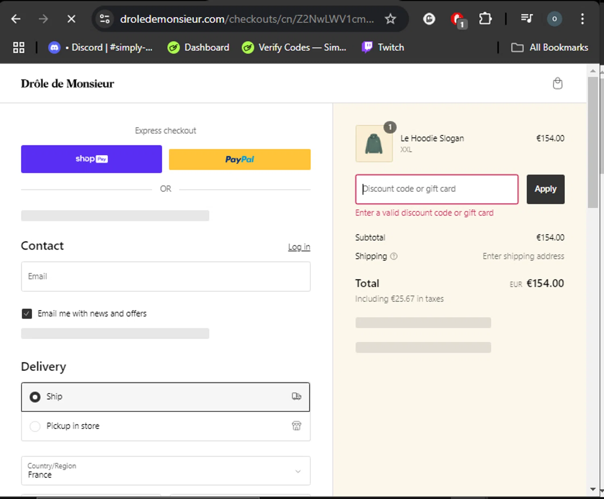Click the 'Enter shipping address' text
Screen dimensions: 604x499
point(523,256)
